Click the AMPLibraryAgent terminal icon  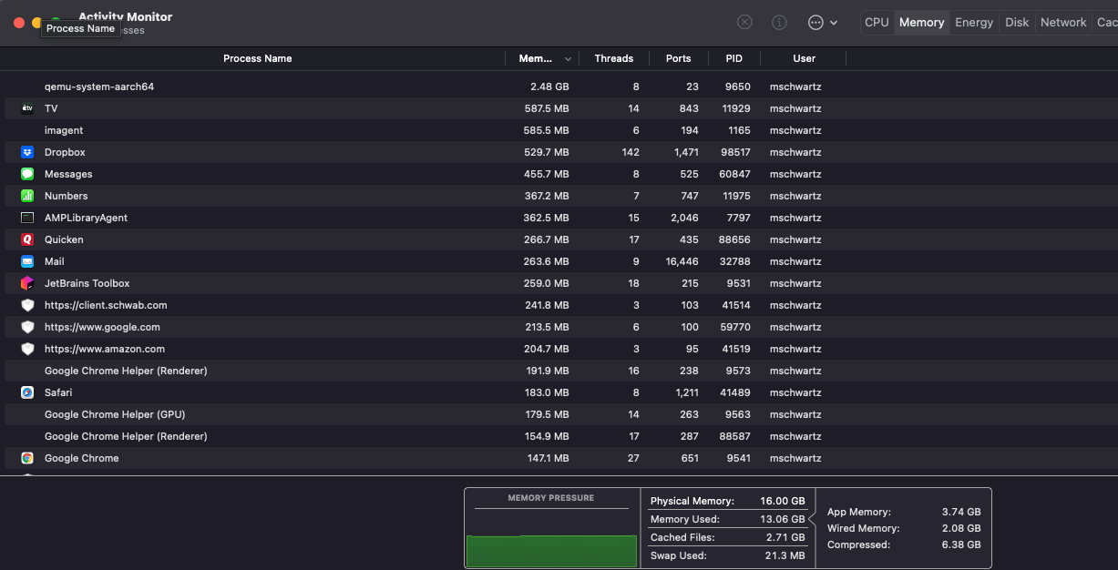pyautogui.click(x=27, y=218)
